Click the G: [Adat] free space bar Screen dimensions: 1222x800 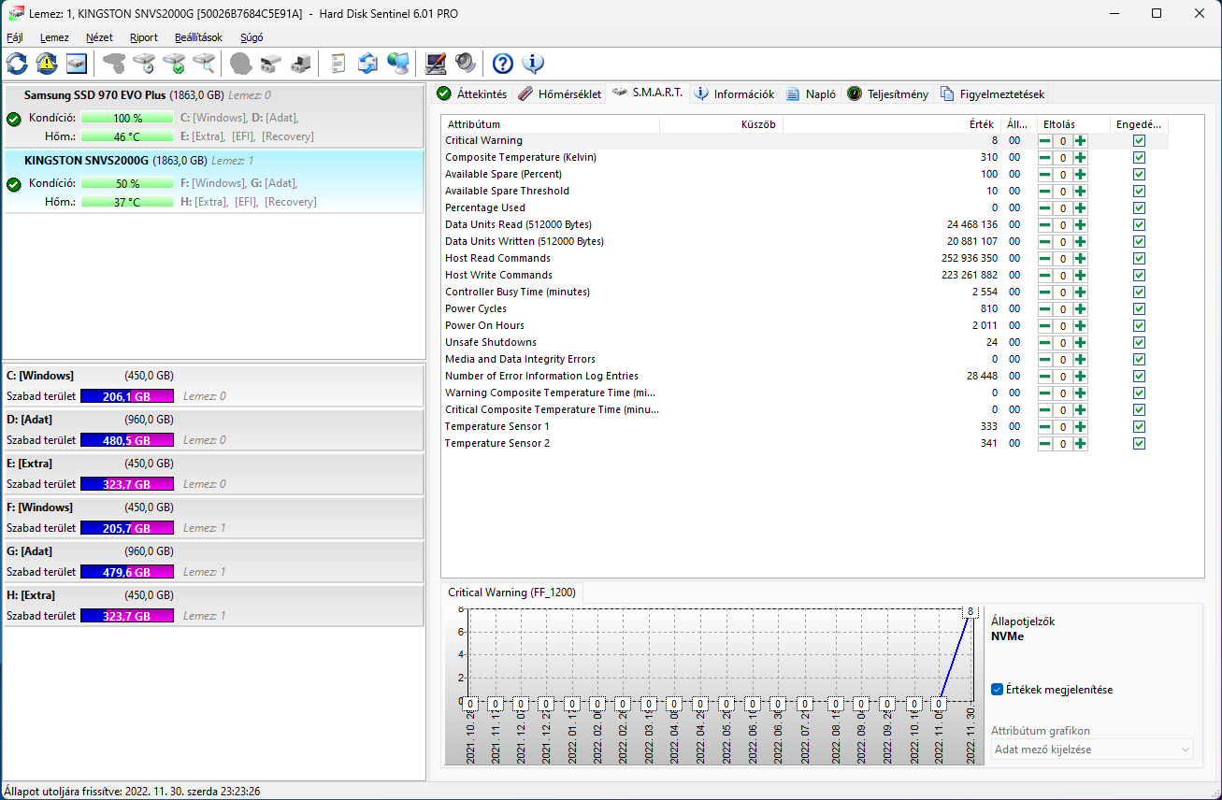tap(127, 572)
